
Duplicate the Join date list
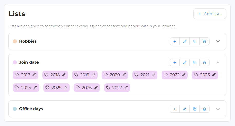point(194,62)
